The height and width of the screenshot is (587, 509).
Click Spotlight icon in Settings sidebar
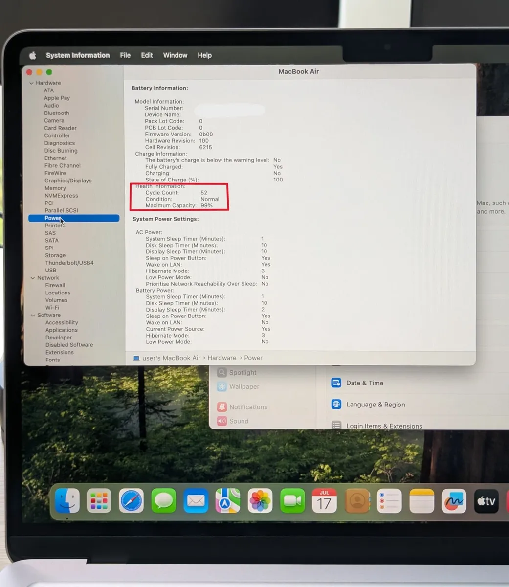coord(222,372)
